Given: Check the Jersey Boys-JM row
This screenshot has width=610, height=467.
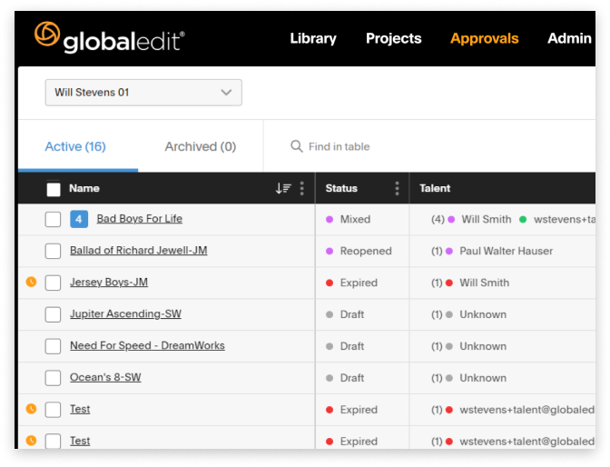Looking at the screenshot, I should point(53,283).
